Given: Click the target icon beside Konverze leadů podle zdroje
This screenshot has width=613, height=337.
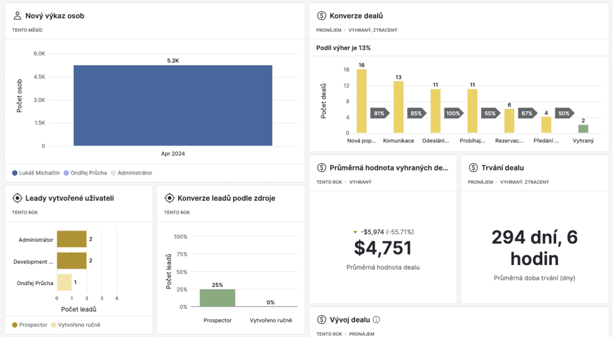Looking at the screenshot, I should click(x=169, y=198).
